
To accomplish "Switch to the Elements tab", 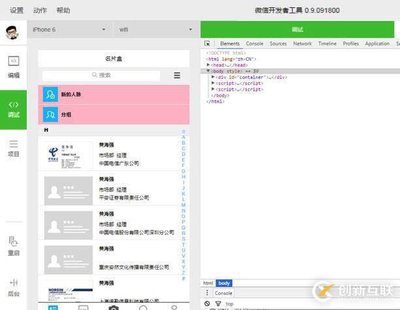I will (x=230, y=44).
